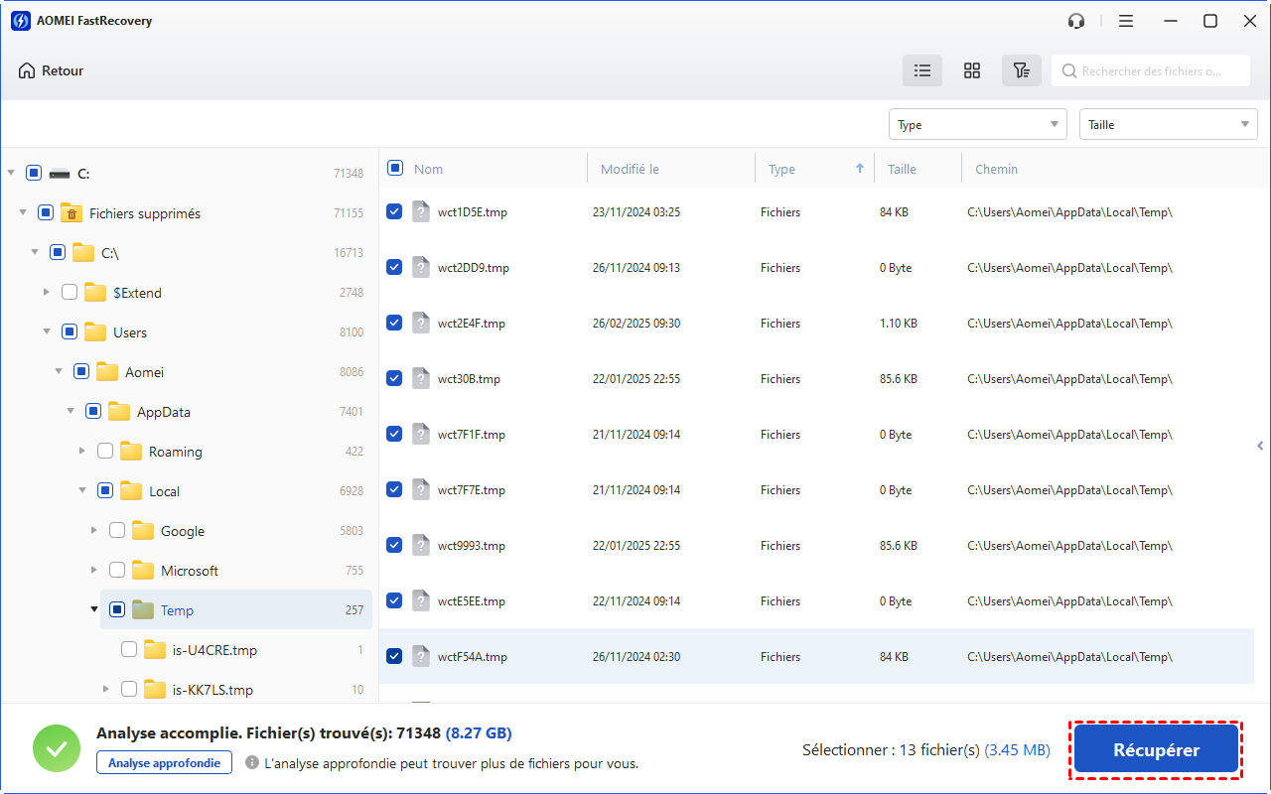Uncheck the wct1D5E.tmp file checkbox
1271x794 pixels.
(x=394, y=211)
